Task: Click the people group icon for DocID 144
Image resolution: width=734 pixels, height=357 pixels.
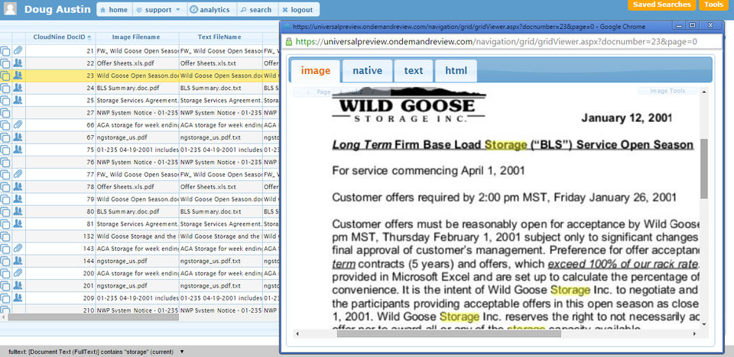Action: click(18, 261)
